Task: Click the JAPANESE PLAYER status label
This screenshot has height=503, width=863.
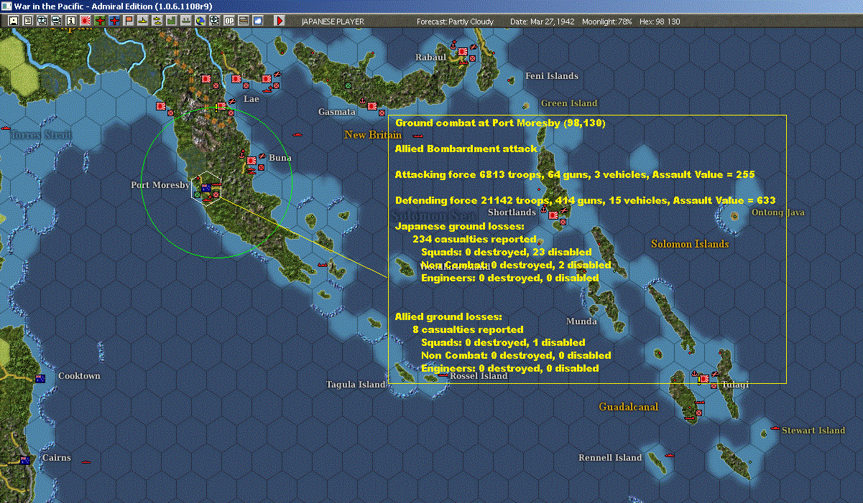Action: tap(333, 22)
